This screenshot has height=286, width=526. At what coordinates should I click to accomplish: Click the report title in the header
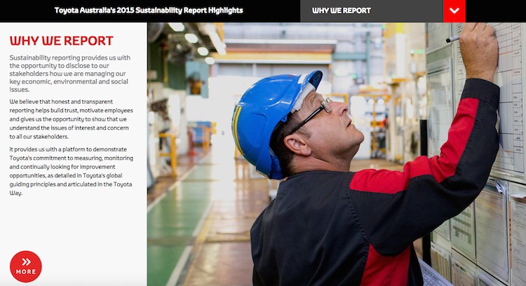pos(149,11)
